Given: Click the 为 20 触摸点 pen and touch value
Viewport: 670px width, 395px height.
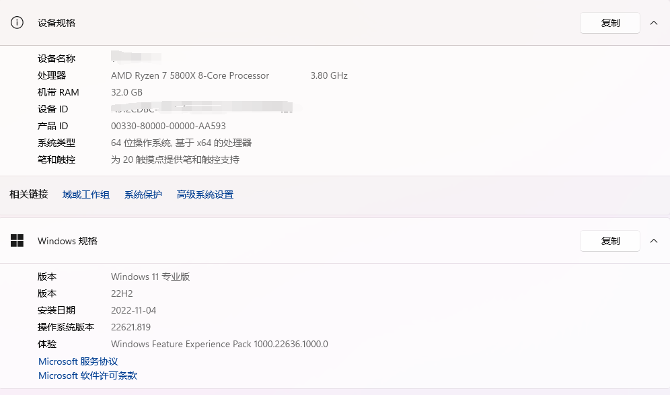Looking at the screenshot, I should [175, 160].
